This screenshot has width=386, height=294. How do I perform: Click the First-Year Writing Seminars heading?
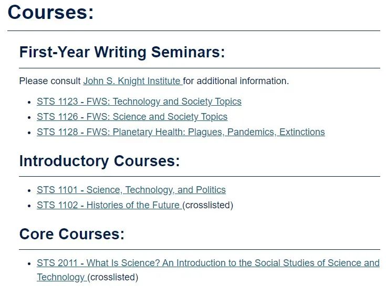click(x=122, y=52)
